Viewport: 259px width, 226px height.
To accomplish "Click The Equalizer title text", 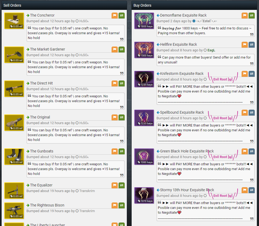I will (41, 185).
